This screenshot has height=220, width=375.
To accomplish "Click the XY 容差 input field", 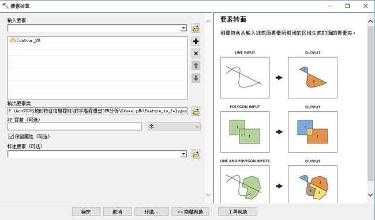I will pos(74,127).
